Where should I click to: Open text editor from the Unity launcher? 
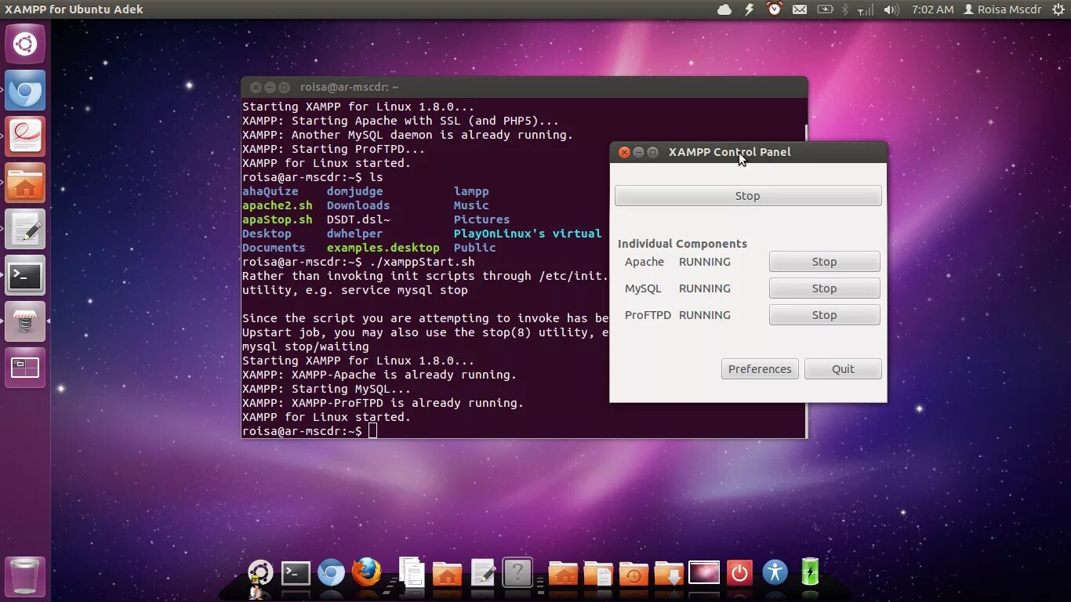pos(25,229)
